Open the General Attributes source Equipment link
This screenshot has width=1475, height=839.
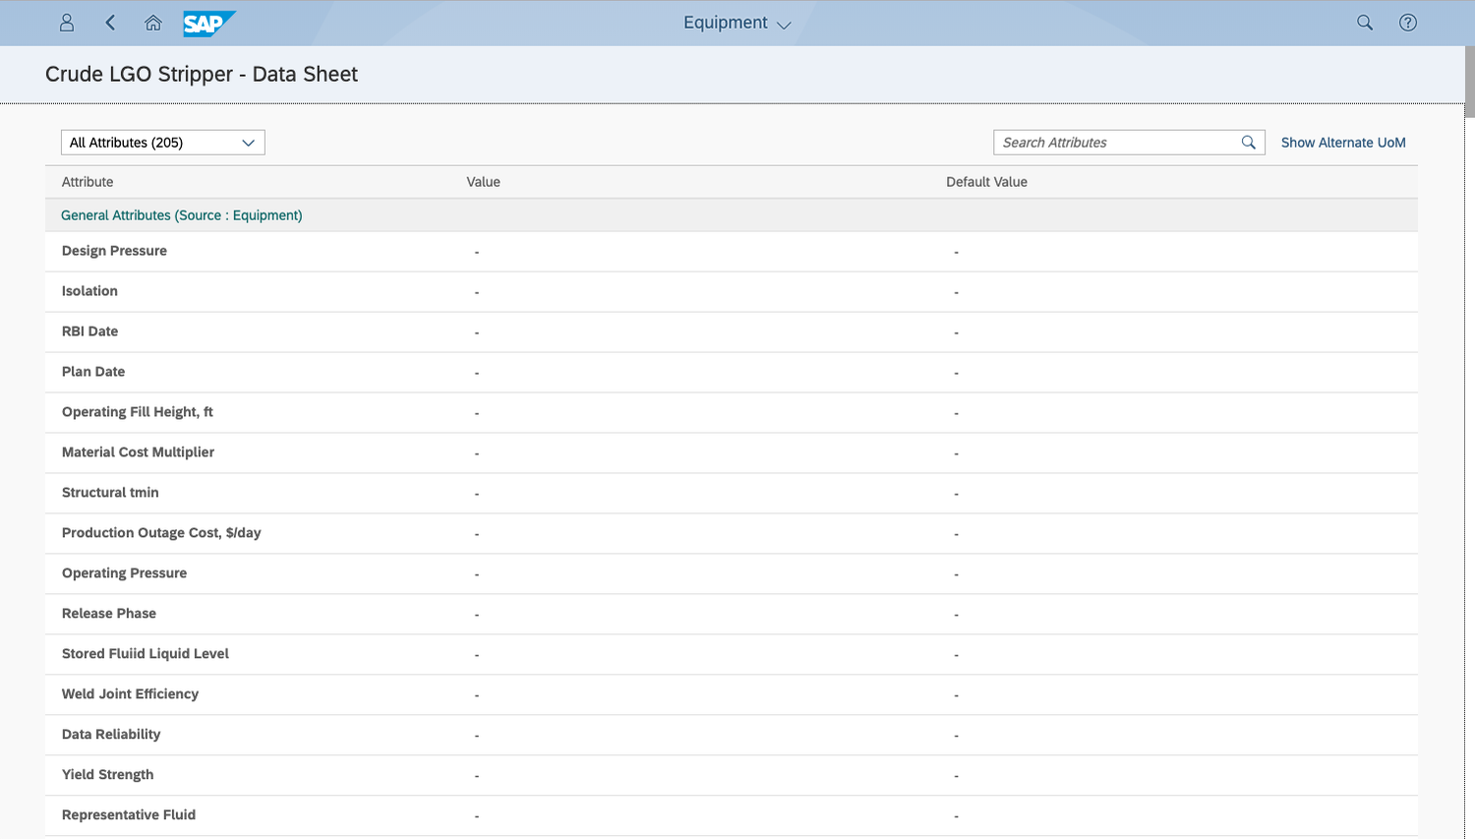(181, 214)
